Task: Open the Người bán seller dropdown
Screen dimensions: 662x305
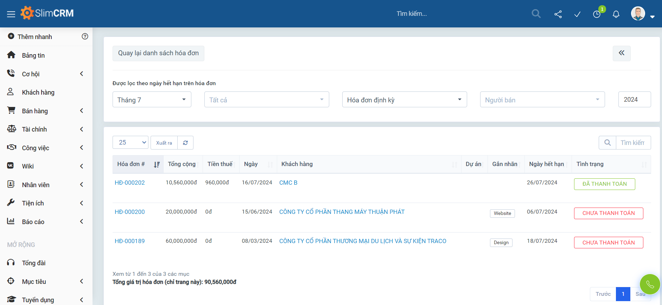Action: [542, 100]
